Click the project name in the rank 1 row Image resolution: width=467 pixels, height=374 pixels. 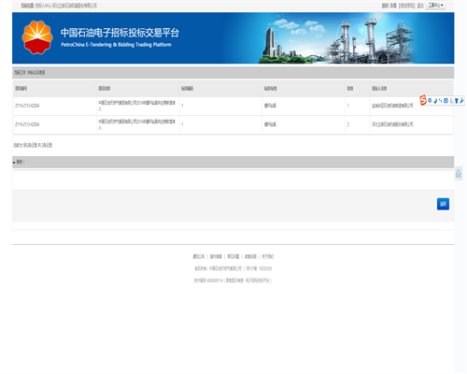pyautogui.click(x=137, y=106)
